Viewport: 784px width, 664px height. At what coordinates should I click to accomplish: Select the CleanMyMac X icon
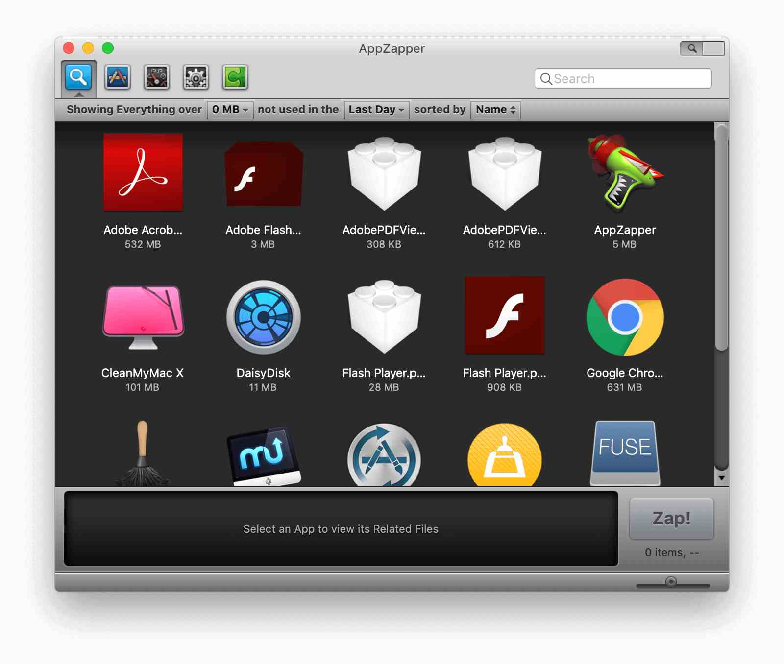[x=143, y=317]
